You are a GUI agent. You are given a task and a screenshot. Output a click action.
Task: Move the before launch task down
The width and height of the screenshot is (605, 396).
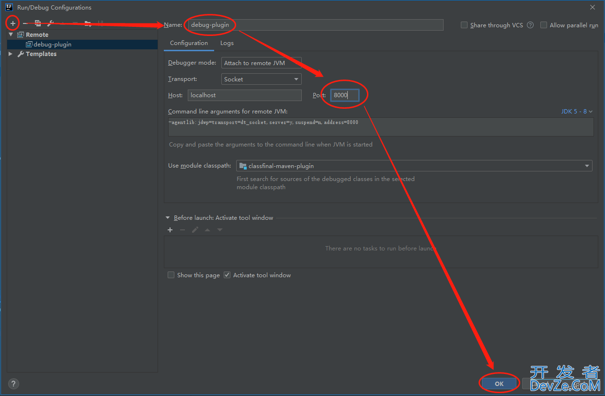pos(220,230)
